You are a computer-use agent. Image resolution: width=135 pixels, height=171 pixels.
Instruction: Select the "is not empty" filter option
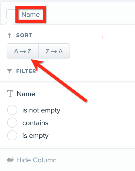[12, 110]
